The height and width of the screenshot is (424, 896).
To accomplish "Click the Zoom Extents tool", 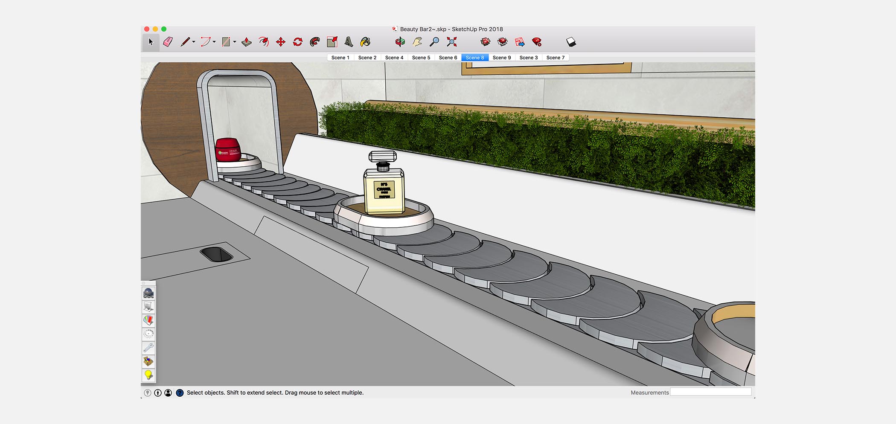I will [451, 42].
